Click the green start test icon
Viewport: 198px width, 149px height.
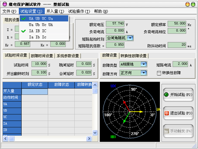166,95
